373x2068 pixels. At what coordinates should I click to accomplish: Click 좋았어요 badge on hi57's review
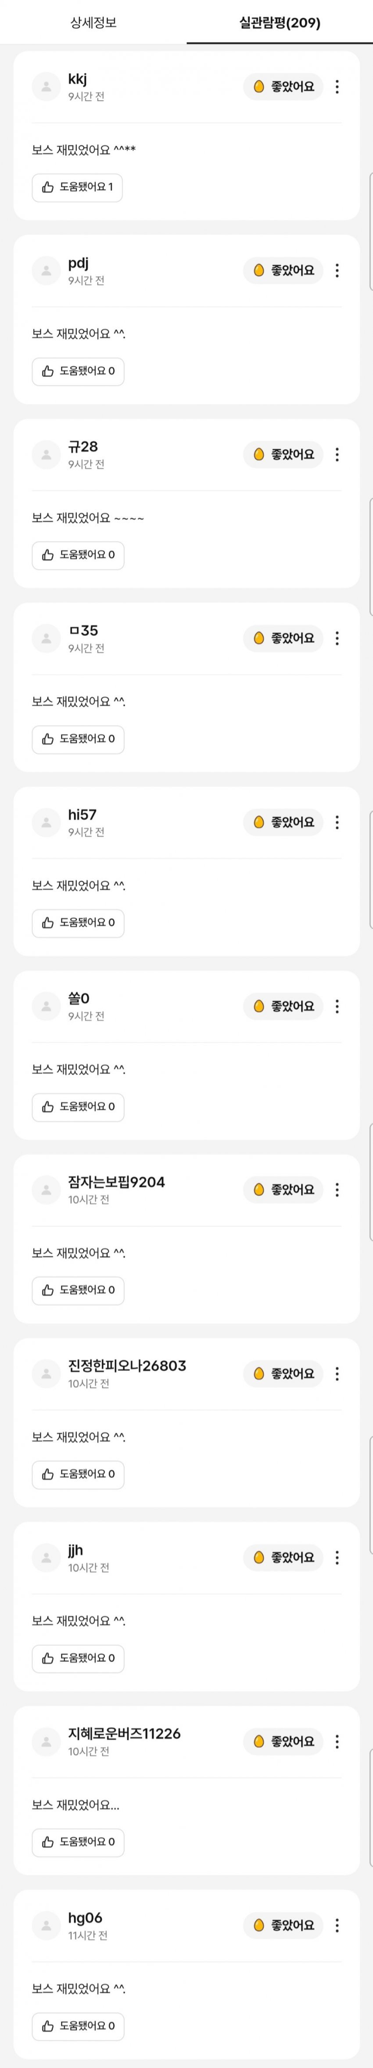click(283, 822)
